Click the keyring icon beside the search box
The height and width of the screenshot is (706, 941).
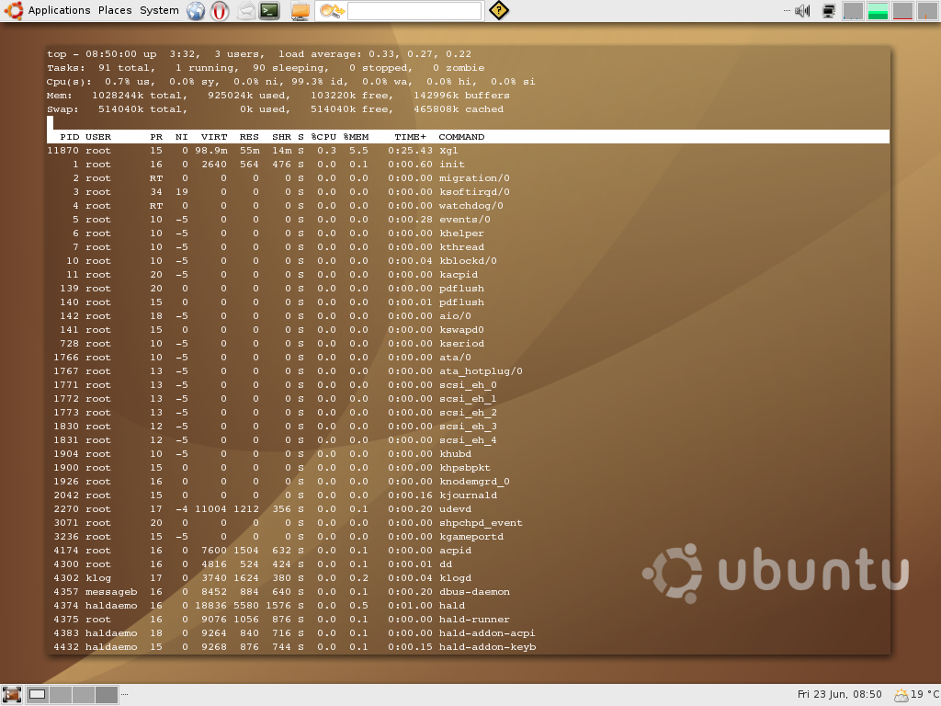(332, 10)
